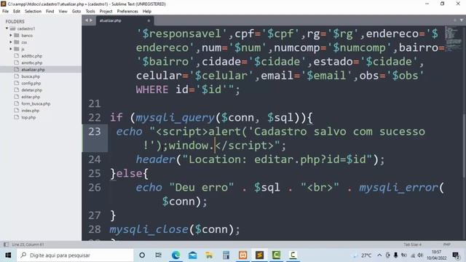This screenshot has height=262, width=466.
Task: Go to next tab arrow
Action: click(x=91, y=20)
